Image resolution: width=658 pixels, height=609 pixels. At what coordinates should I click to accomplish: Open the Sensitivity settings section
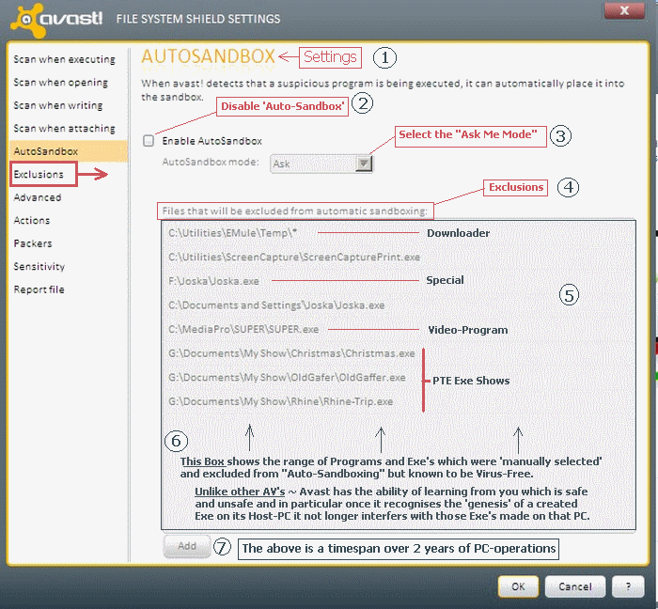pyautogui.click(x=39, y=267)
